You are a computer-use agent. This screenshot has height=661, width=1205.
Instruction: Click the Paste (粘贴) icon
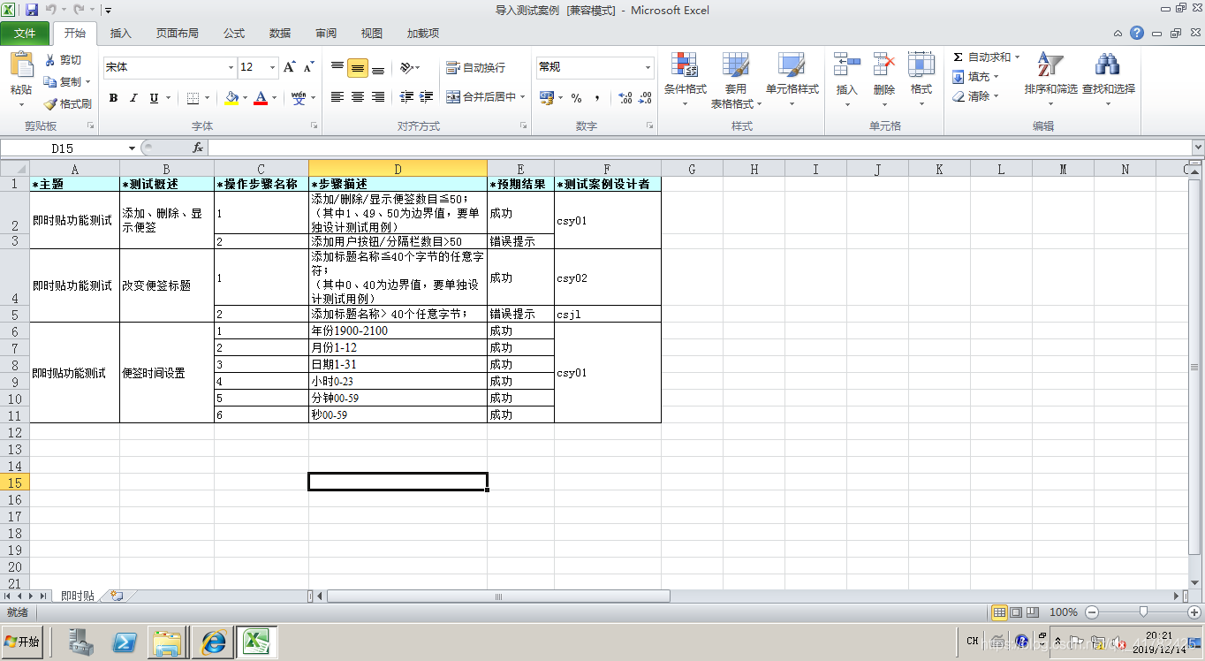click(x=21, y=66)
